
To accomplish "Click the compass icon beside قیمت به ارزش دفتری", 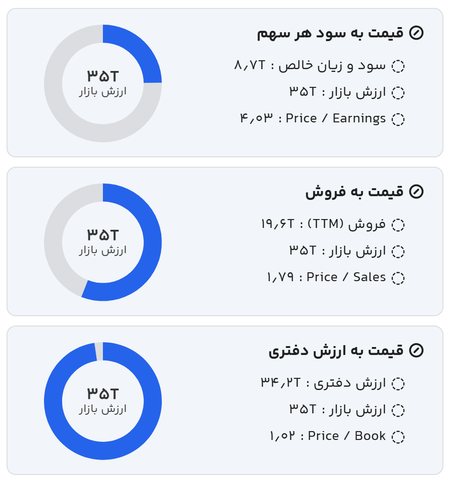I will pos(416,351).
